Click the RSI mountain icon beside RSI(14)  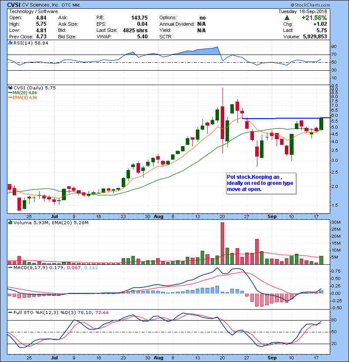(x=10, y=43)
